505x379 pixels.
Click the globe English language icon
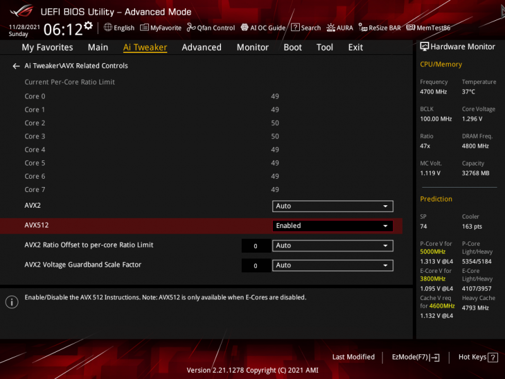pos(108,28)
